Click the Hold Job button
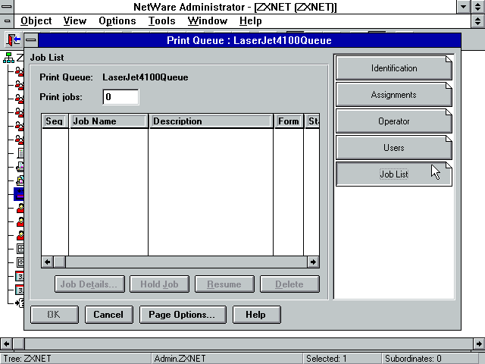 pos(159,284)
